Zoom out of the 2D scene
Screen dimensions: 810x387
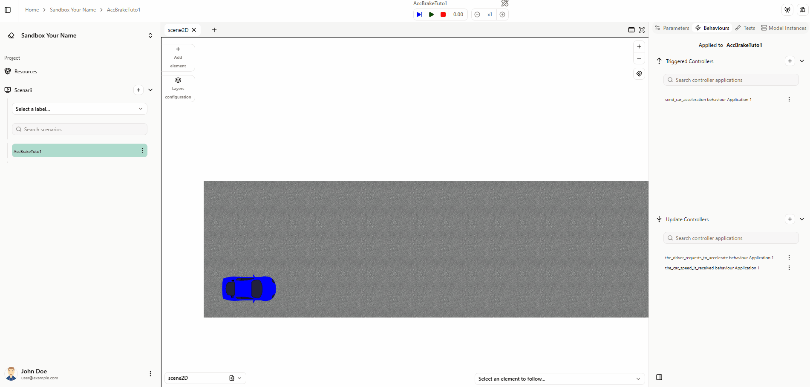click(x=639, y=58)
